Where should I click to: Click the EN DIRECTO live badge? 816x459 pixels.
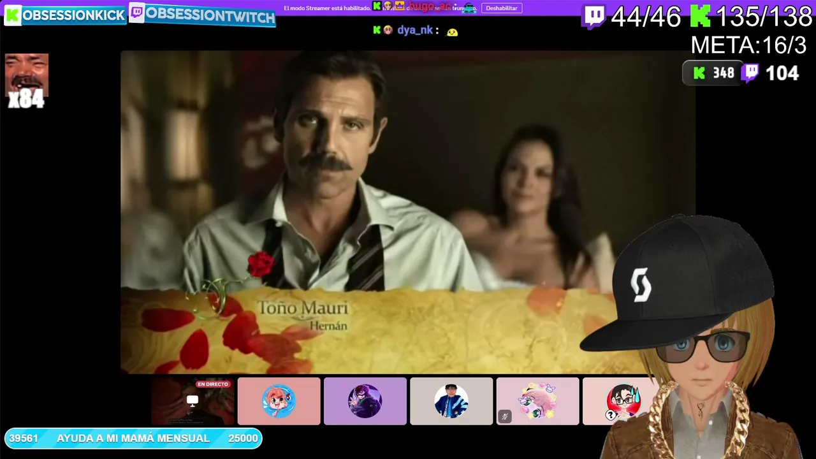(x=213, y=384)
